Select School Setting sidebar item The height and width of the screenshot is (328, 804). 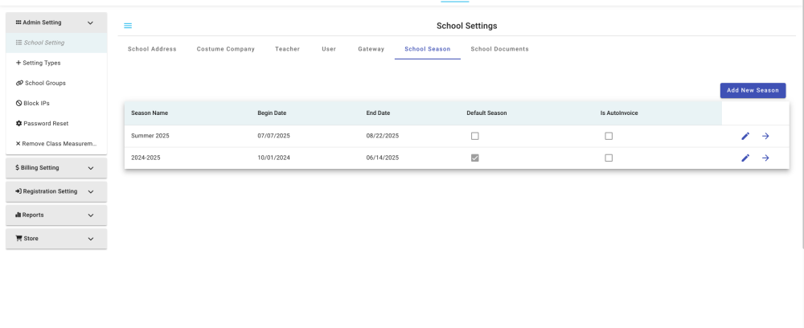(x=56, y=43)
